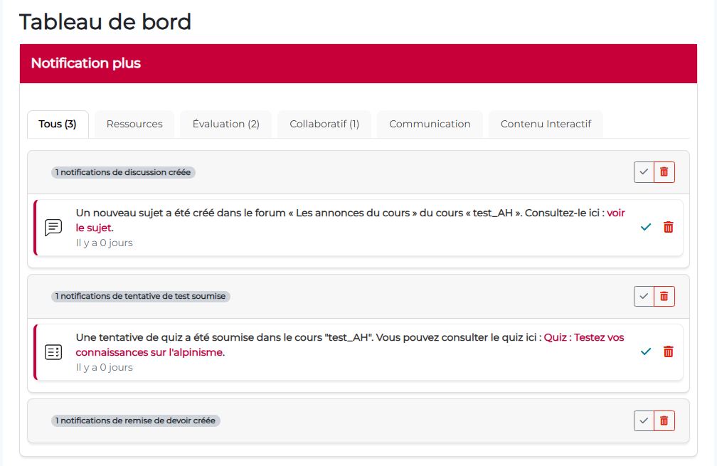Switch to the Évaluation (2) tab
Image resolution: width=717 pixels, height=466 pixels.
(225, 124)
